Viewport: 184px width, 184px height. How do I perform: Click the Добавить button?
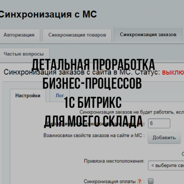(x=164, y=138)
